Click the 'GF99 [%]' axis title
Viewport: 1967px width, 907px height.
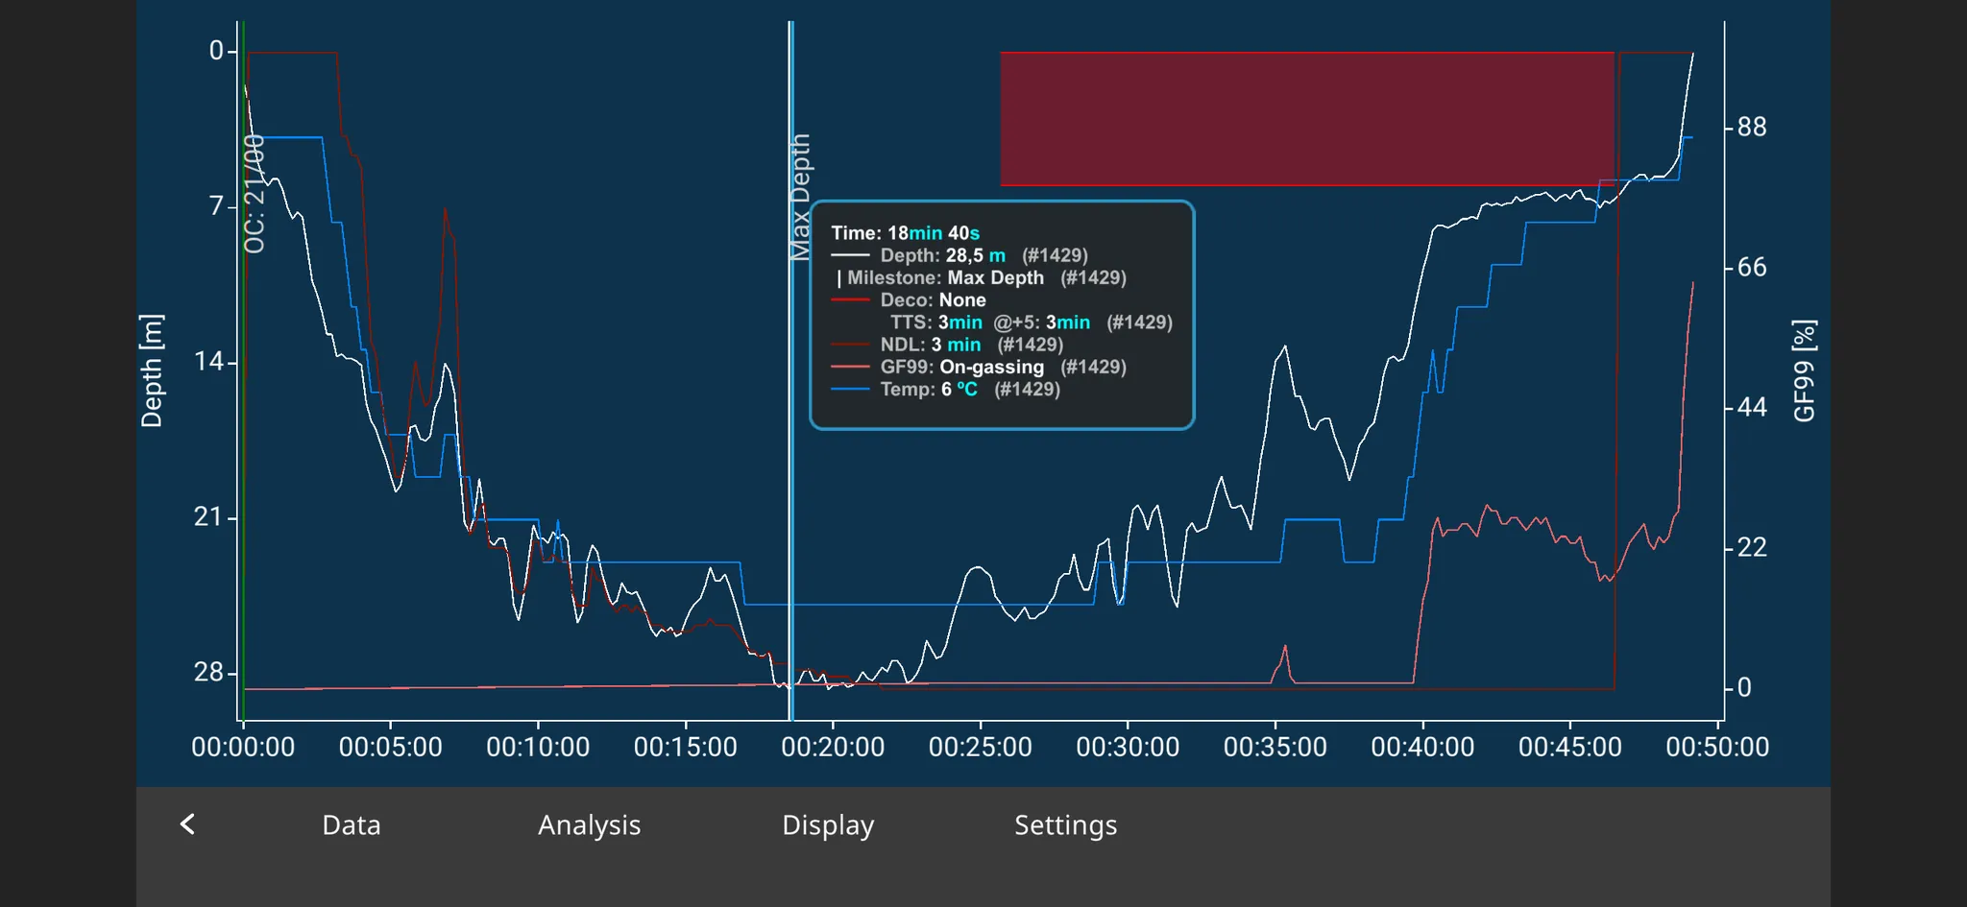(1805, 370)
